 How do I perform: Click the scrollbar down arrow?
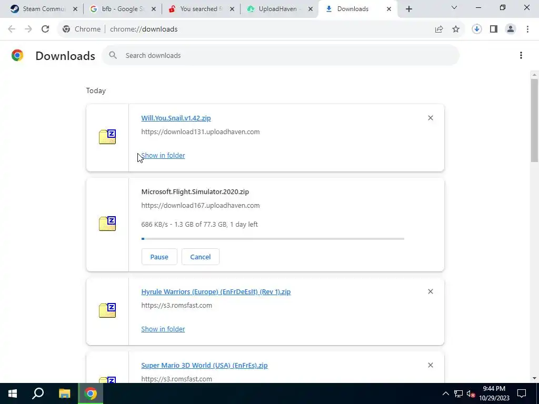pos(534,378)
